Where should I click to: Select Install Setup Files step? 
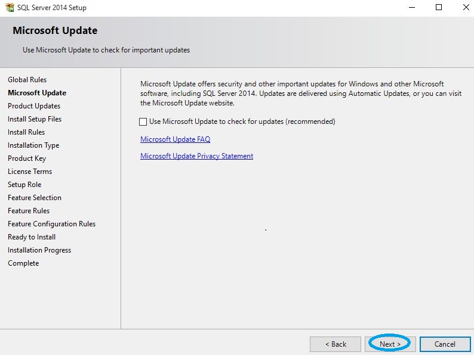coord(35,119)
